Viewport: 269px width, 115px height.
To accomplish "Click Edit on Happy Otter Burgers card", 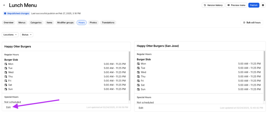I will (x=8, y=107).
